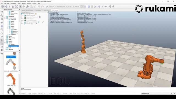Stop the simulation

[x=89, y=7]
